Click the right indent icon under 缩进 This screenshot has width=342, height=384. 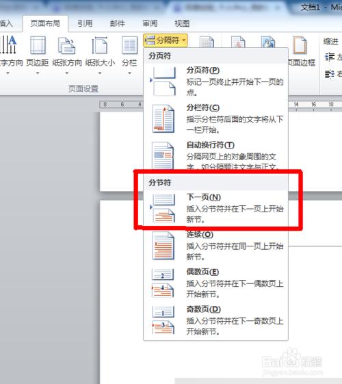point(330,74)
